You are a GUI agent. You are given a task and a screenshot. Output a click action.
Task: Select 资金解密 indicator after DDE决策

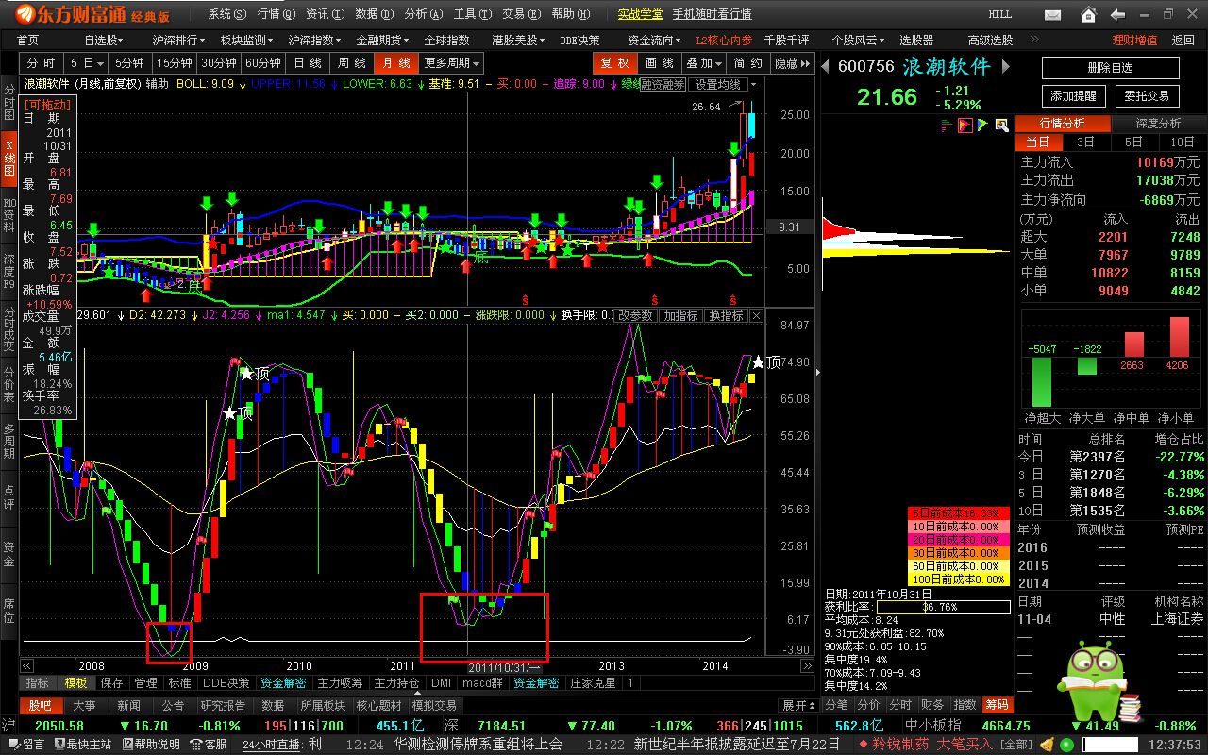click(283, 682)
